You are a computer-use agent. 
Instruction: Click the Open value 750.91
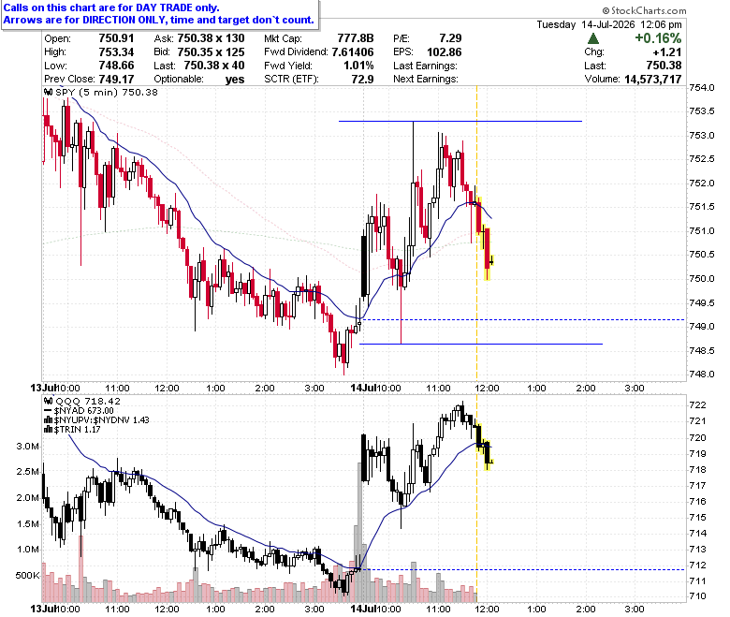[x=116, y=38]
